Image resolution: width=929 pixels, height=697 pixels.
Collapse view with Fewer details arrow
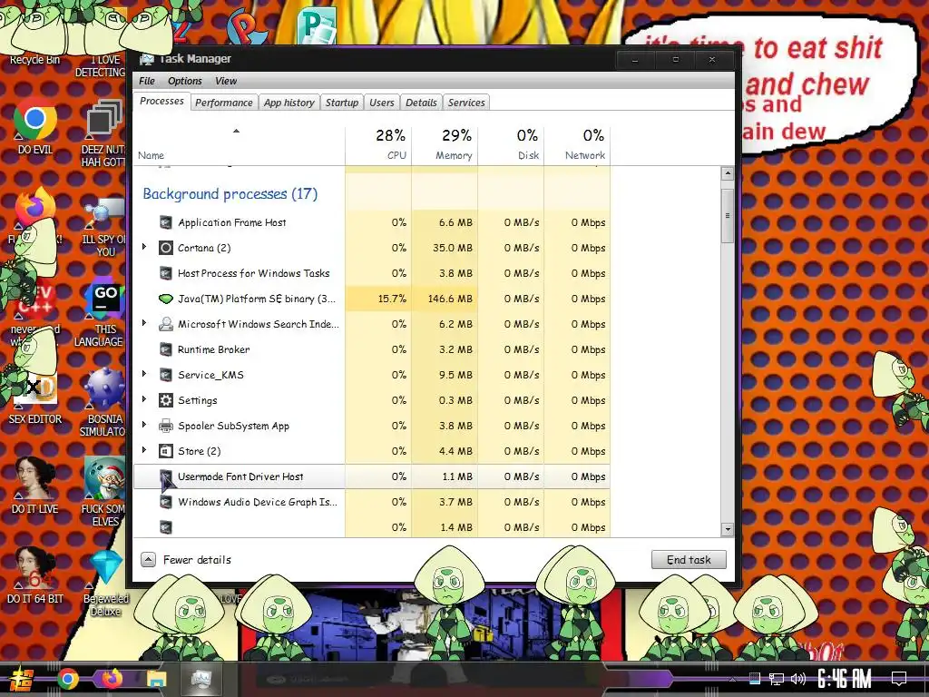pos(148,559)
